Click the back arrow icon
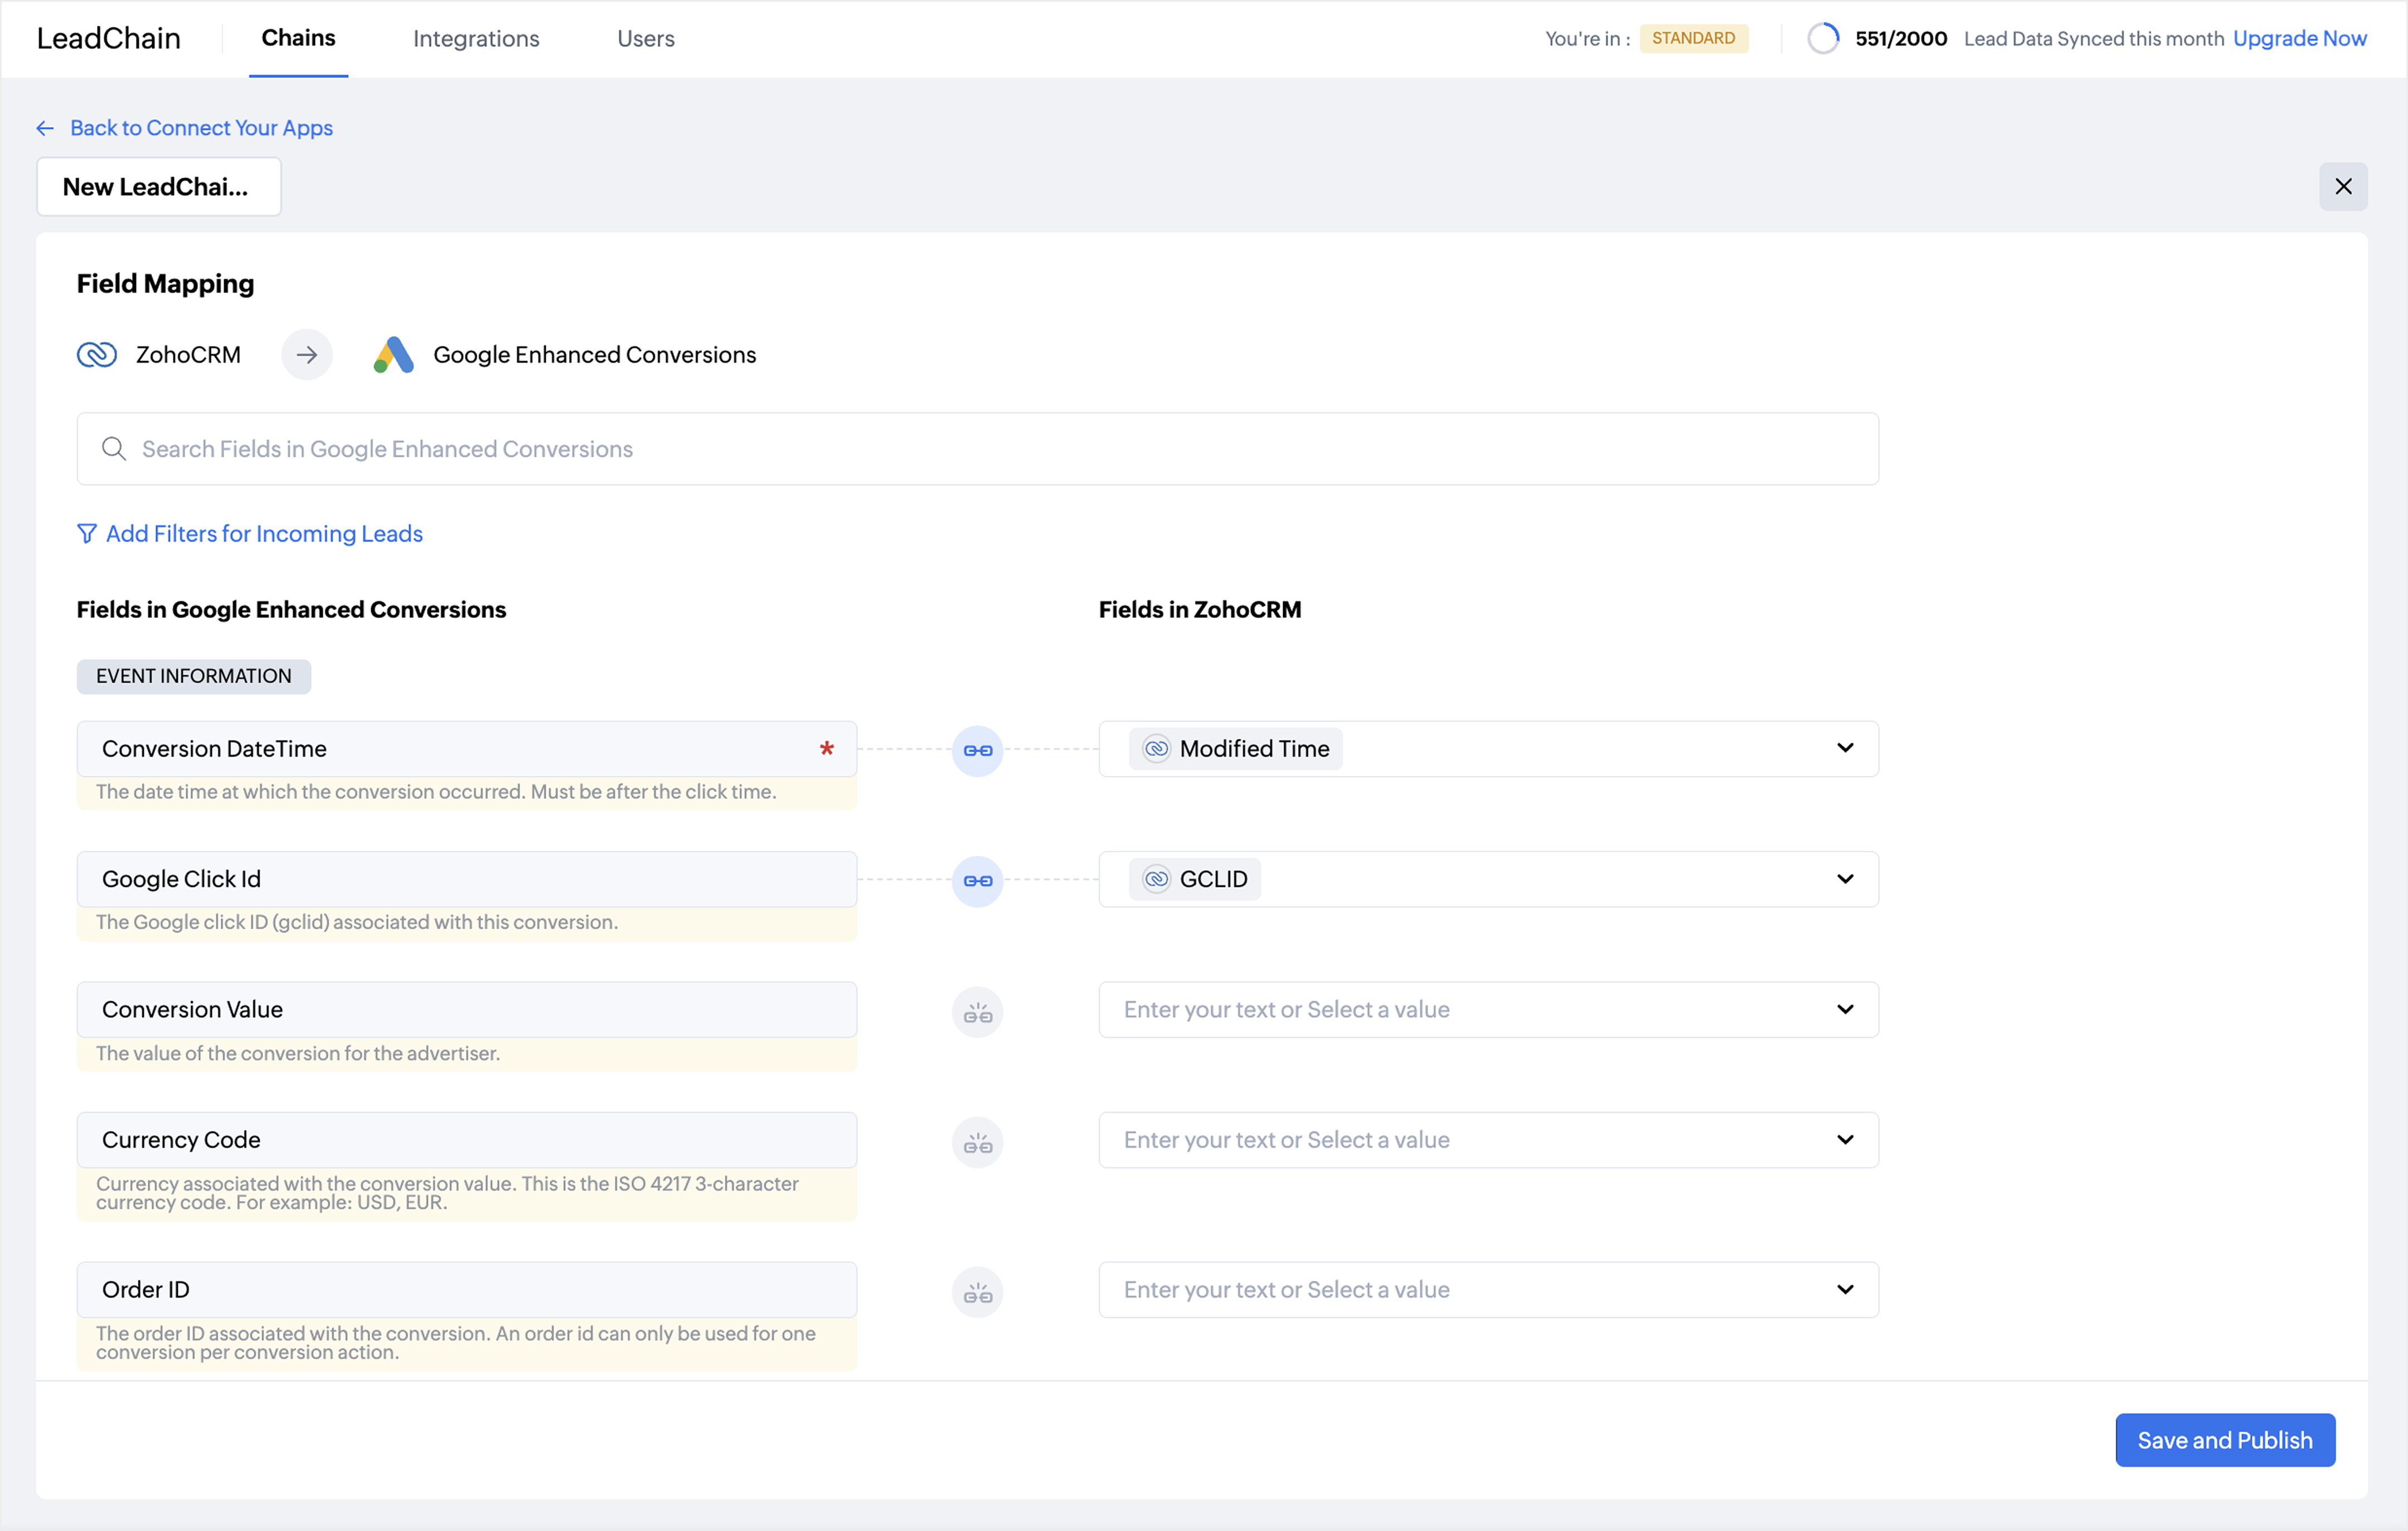 point(45,128)
